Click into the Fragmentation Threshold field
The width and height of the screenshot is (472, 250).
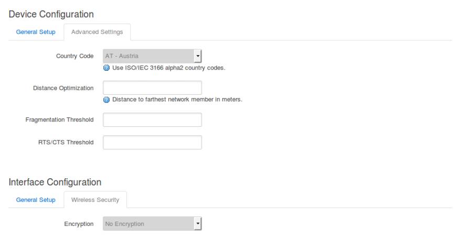pos(152,120)
